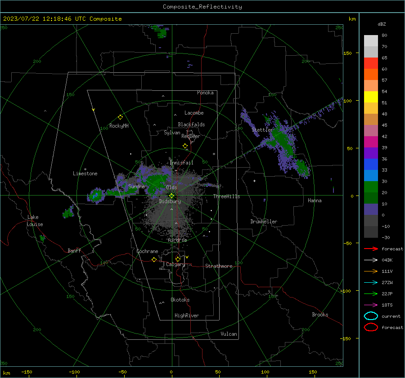405x378 pixels.
Task: Click the red forecast arrow in legend
Action: point(371,249)
